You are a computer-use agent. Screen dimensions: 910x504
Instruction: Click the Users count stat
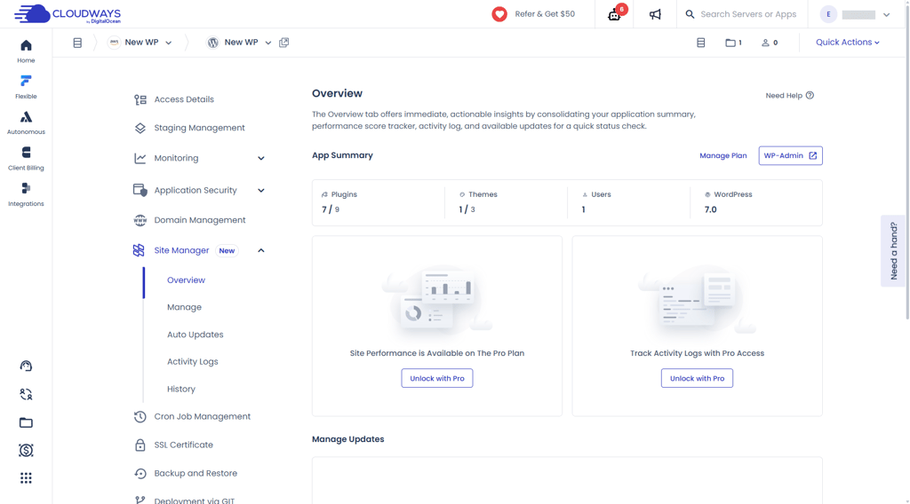(596, 202)
